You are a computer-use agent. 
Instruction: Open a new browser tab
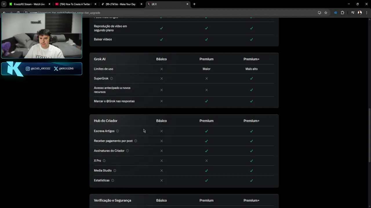click(x=194, y=4)
